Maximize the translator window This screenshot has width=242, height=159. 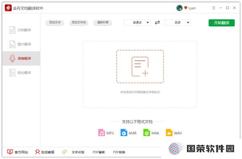[227, 8]
